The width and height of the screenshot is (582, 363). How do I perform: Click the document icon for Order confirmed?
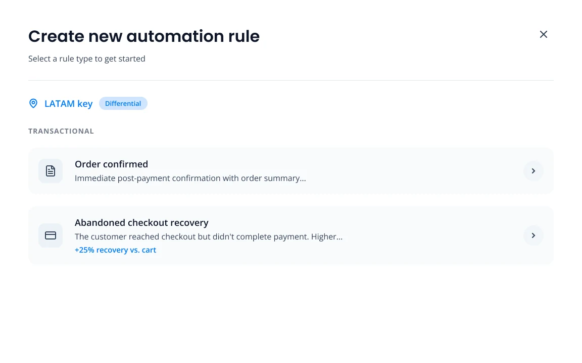(51, 171)
